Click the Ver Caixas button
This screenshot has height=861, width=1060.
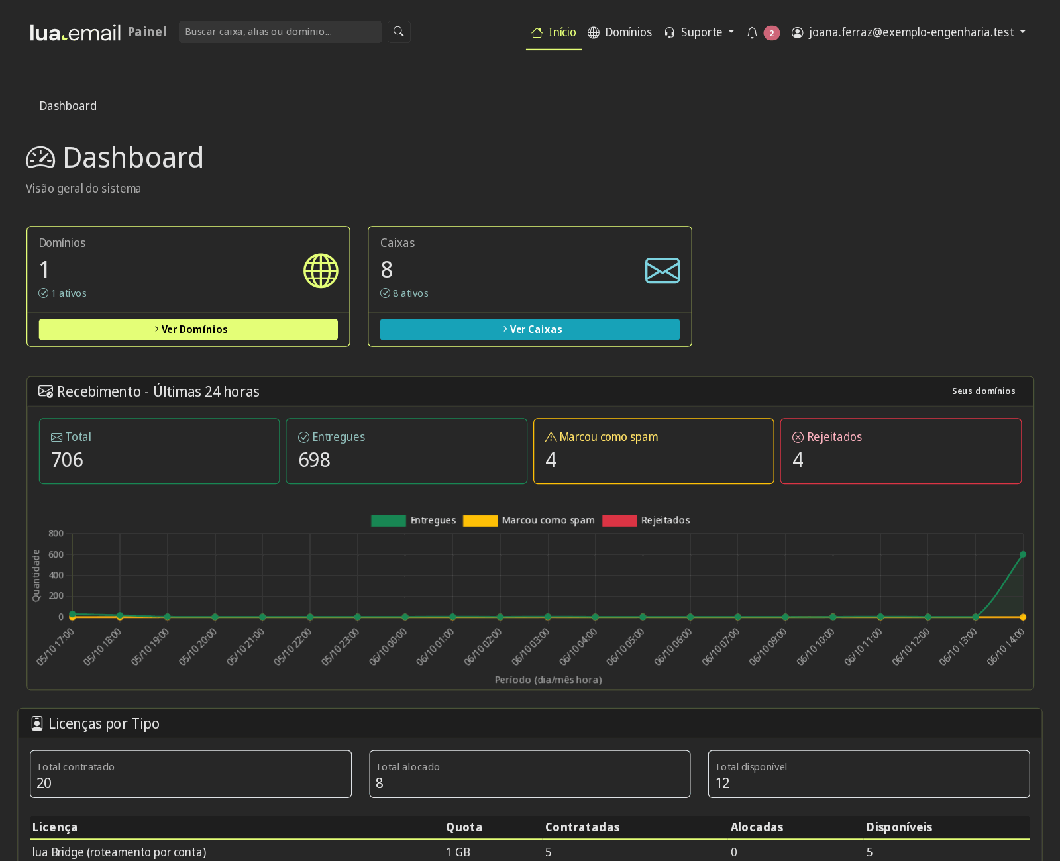(530, 329)
